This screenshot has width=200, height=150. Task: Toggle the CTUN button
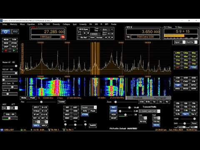click(x=85, y=115)
